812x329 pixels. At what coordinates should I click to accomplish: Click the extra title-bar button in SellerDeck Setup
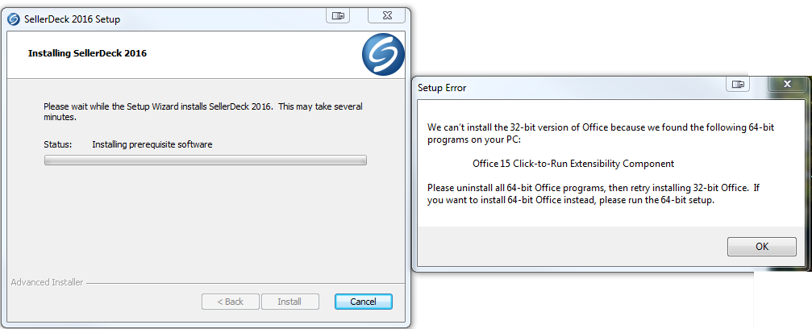(338, 15)
